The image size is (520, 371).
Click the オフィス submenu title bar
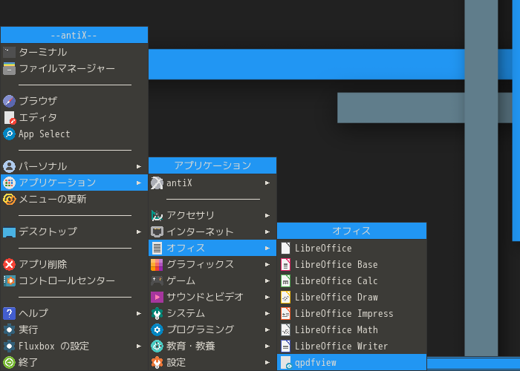click(x=351, y=231)
